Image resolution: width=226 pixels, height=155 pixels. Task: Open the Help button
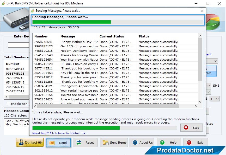(x=169, y=143)
